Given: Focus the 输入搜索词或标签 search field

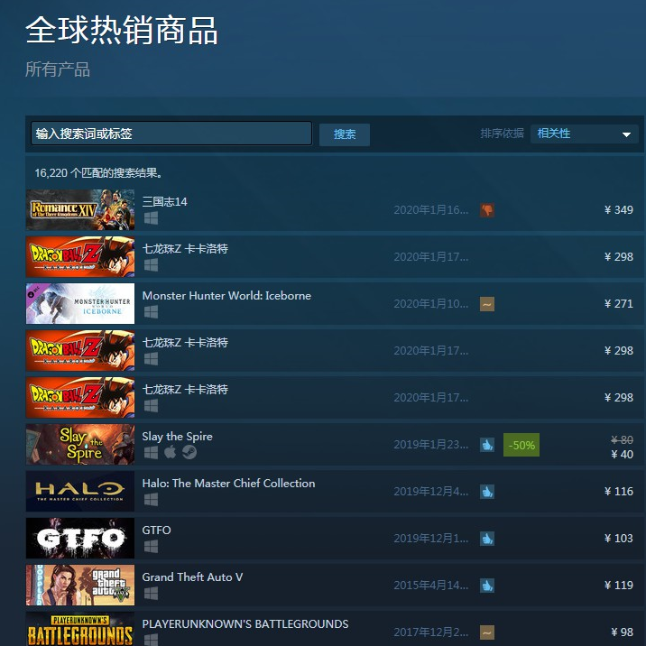Looking at the screenshot, I should click(x=171, y=133).
